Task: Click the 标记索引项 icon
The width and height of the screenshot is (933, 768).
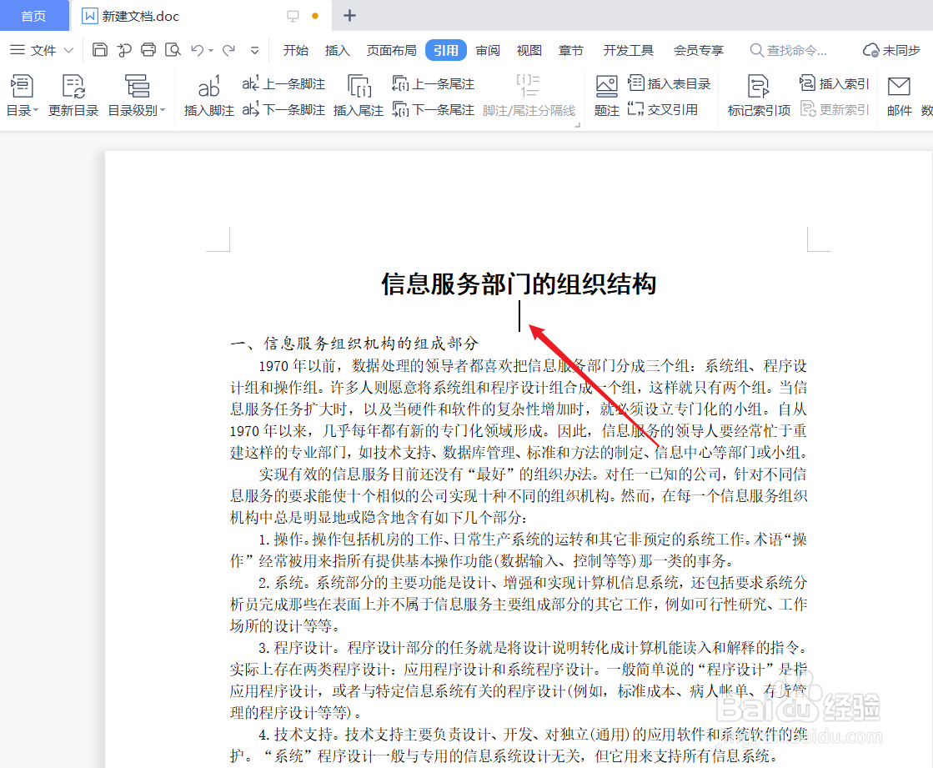Action: [758, 96]
